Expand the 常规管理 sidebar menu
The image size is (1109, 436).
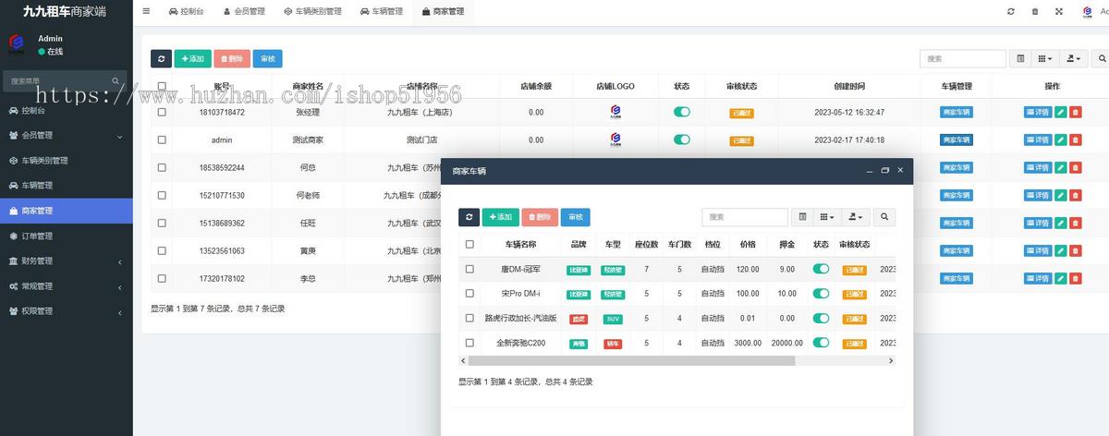pos(66,286)
